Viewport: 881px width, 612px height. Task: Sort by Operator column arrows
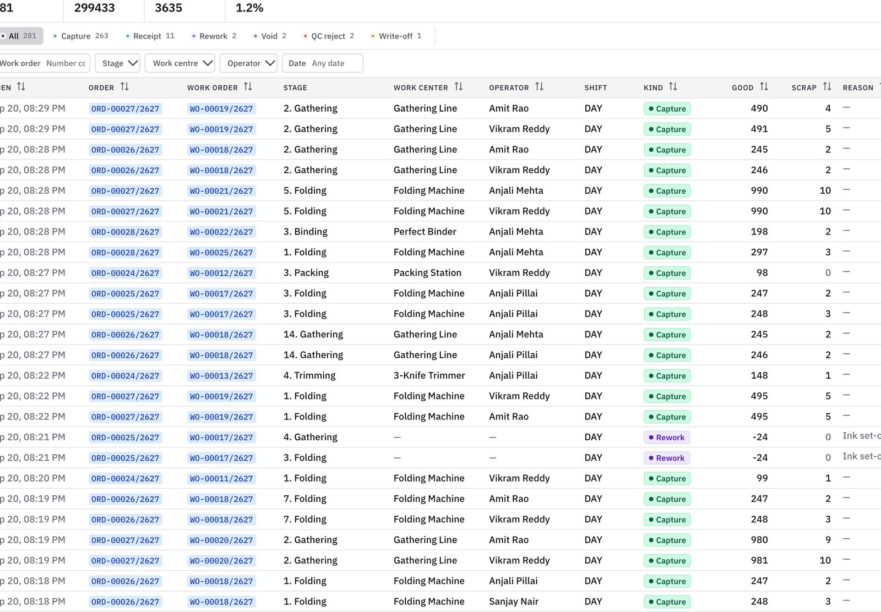click(539, 87)
